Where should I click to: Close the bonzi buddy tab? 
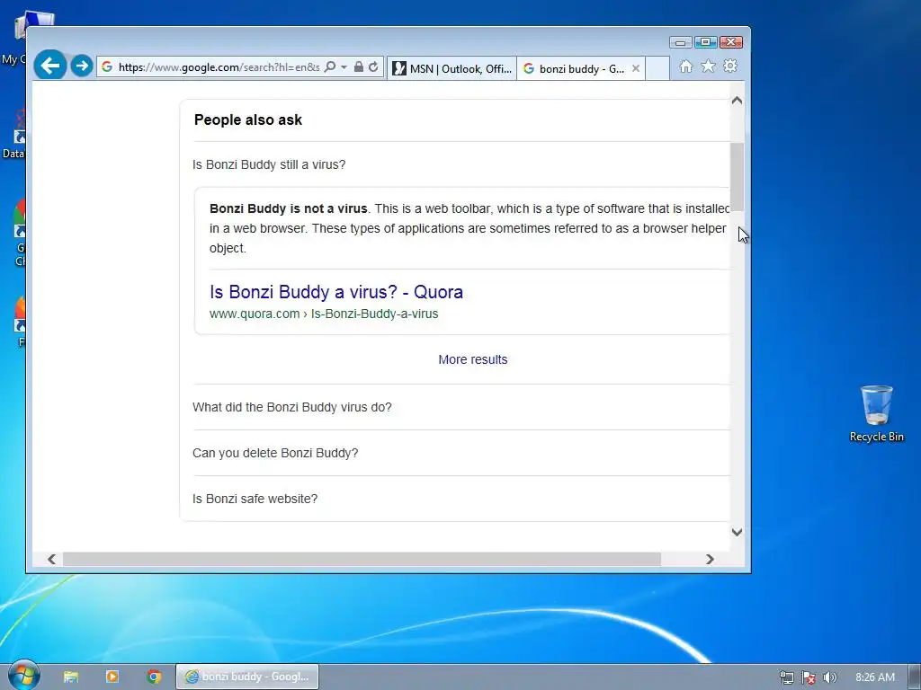coord(636,68)
